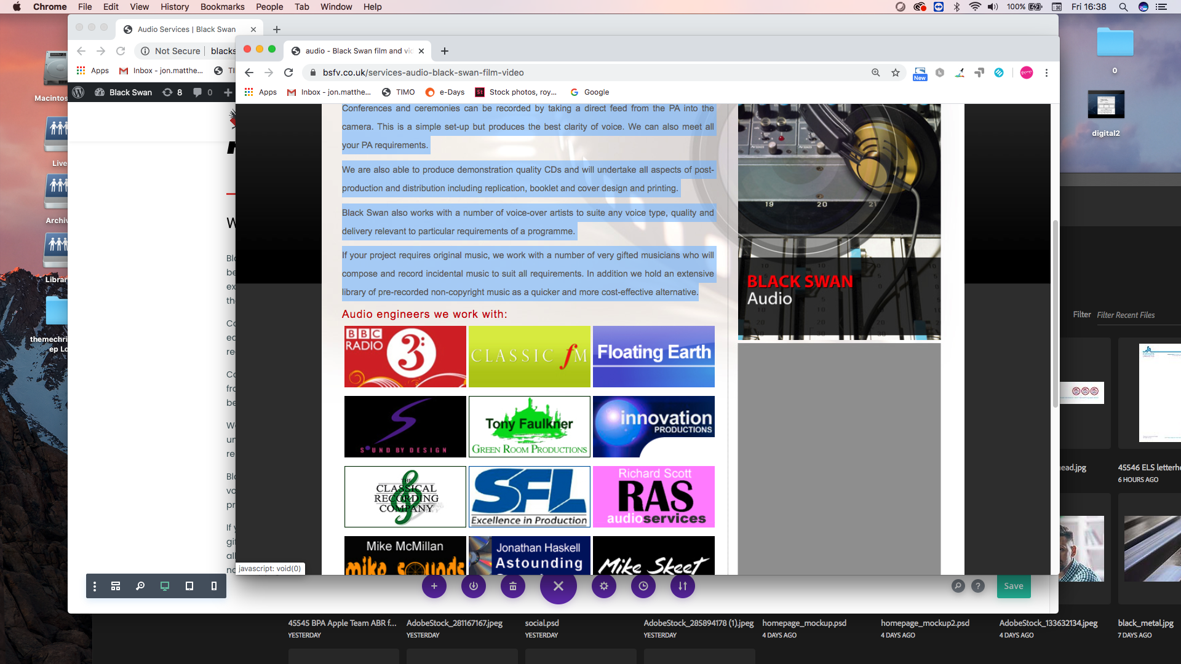This screenshot has height=664, width=1181.
Task: Click the Save button in Divi builder
Action: pyautogui.click(x=1014, y=586)
